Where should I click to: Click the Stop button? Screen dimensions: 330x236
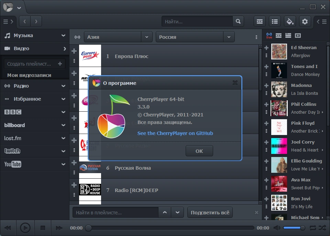click(x=43, y=228)
